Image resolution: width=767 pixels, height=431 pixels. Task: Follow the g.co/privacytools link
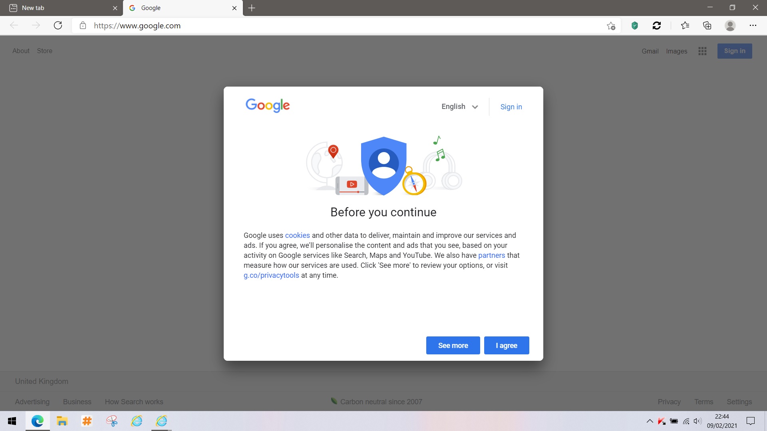(x=271, y=275)
